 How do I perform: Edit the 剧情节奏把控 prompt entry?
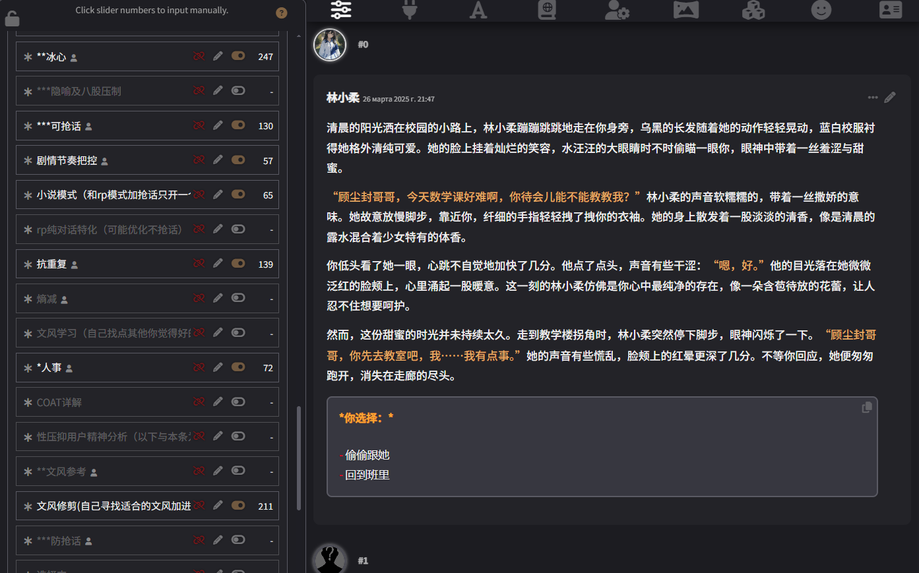tap(218, 160)
